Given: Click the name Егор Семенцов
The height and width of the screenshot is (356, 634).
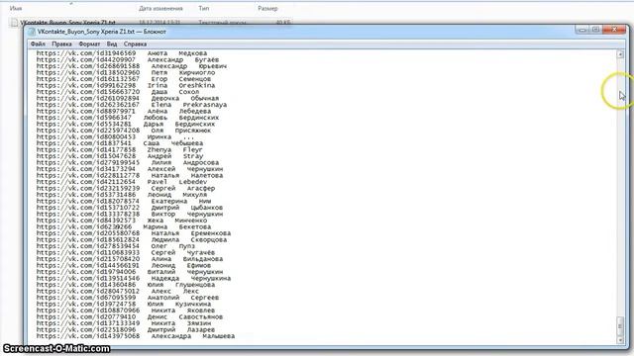Looking at the screenshot, I should point(181,79).
